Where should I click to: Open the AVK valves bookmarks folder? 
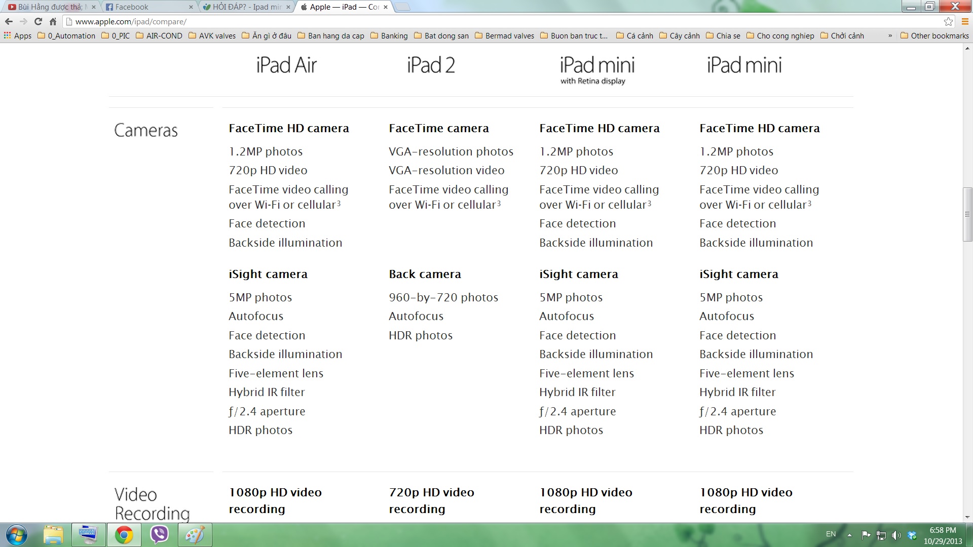pos(212,35)
